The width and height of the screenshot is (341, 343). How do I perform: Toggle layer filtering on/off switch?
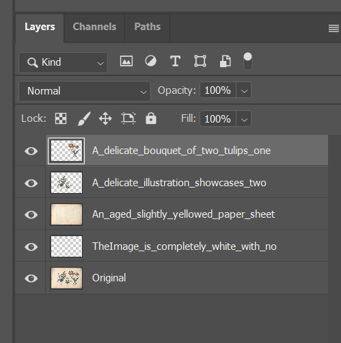[x=247, y=61]
